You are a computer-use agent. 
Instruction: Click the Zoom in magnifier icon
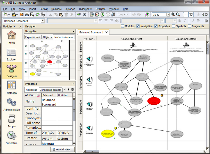173,15
